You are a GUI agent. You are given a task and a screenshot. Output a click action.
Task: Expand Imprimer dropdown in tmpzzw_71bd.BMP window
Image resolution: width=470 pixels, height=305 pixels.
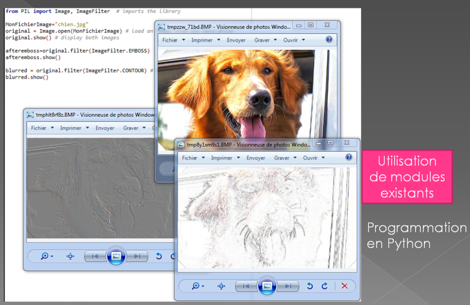[205, 40]
